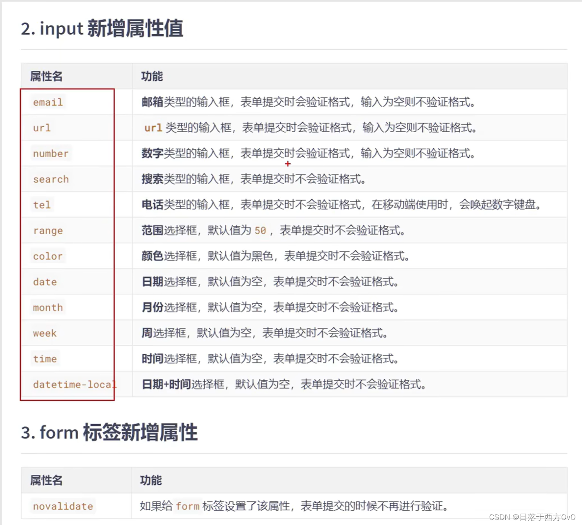This screenshot has width=582, height=525.
Task: Select the 'date' attribute name
Action: pyautogui.click(x=45, y=282)
